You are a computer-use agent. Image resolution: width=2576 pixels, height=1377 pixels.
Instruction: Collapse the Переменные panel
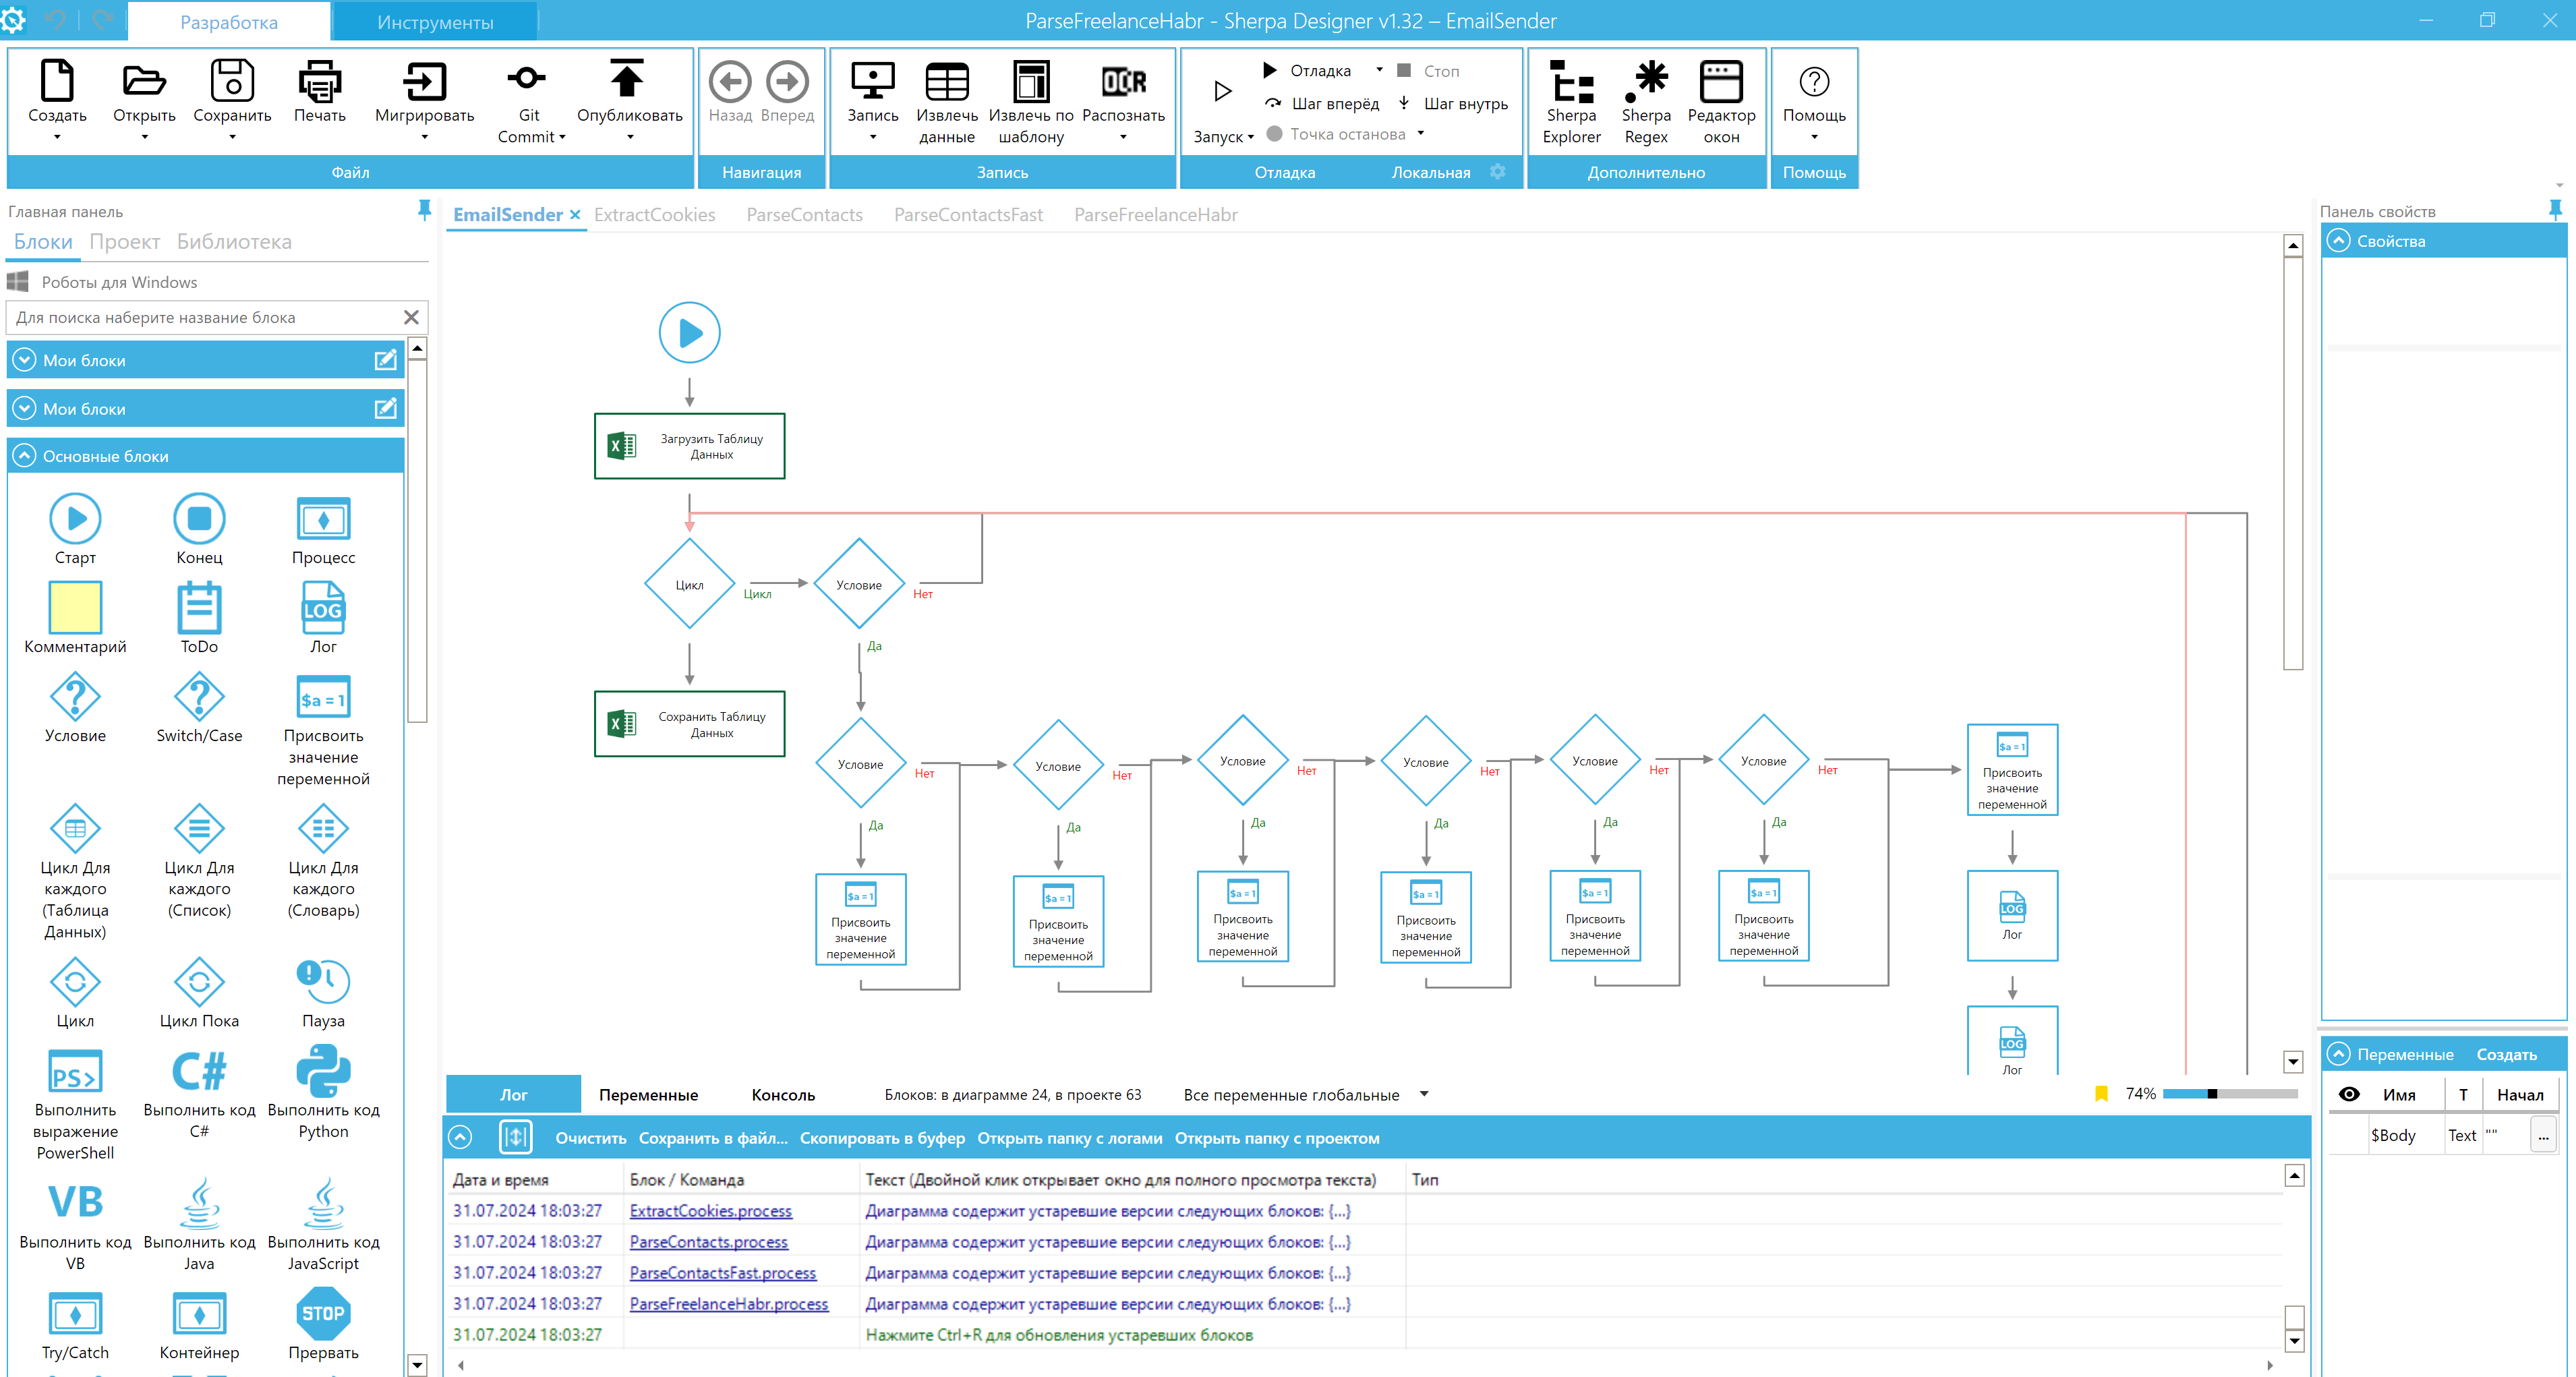pos(2338,1055)
